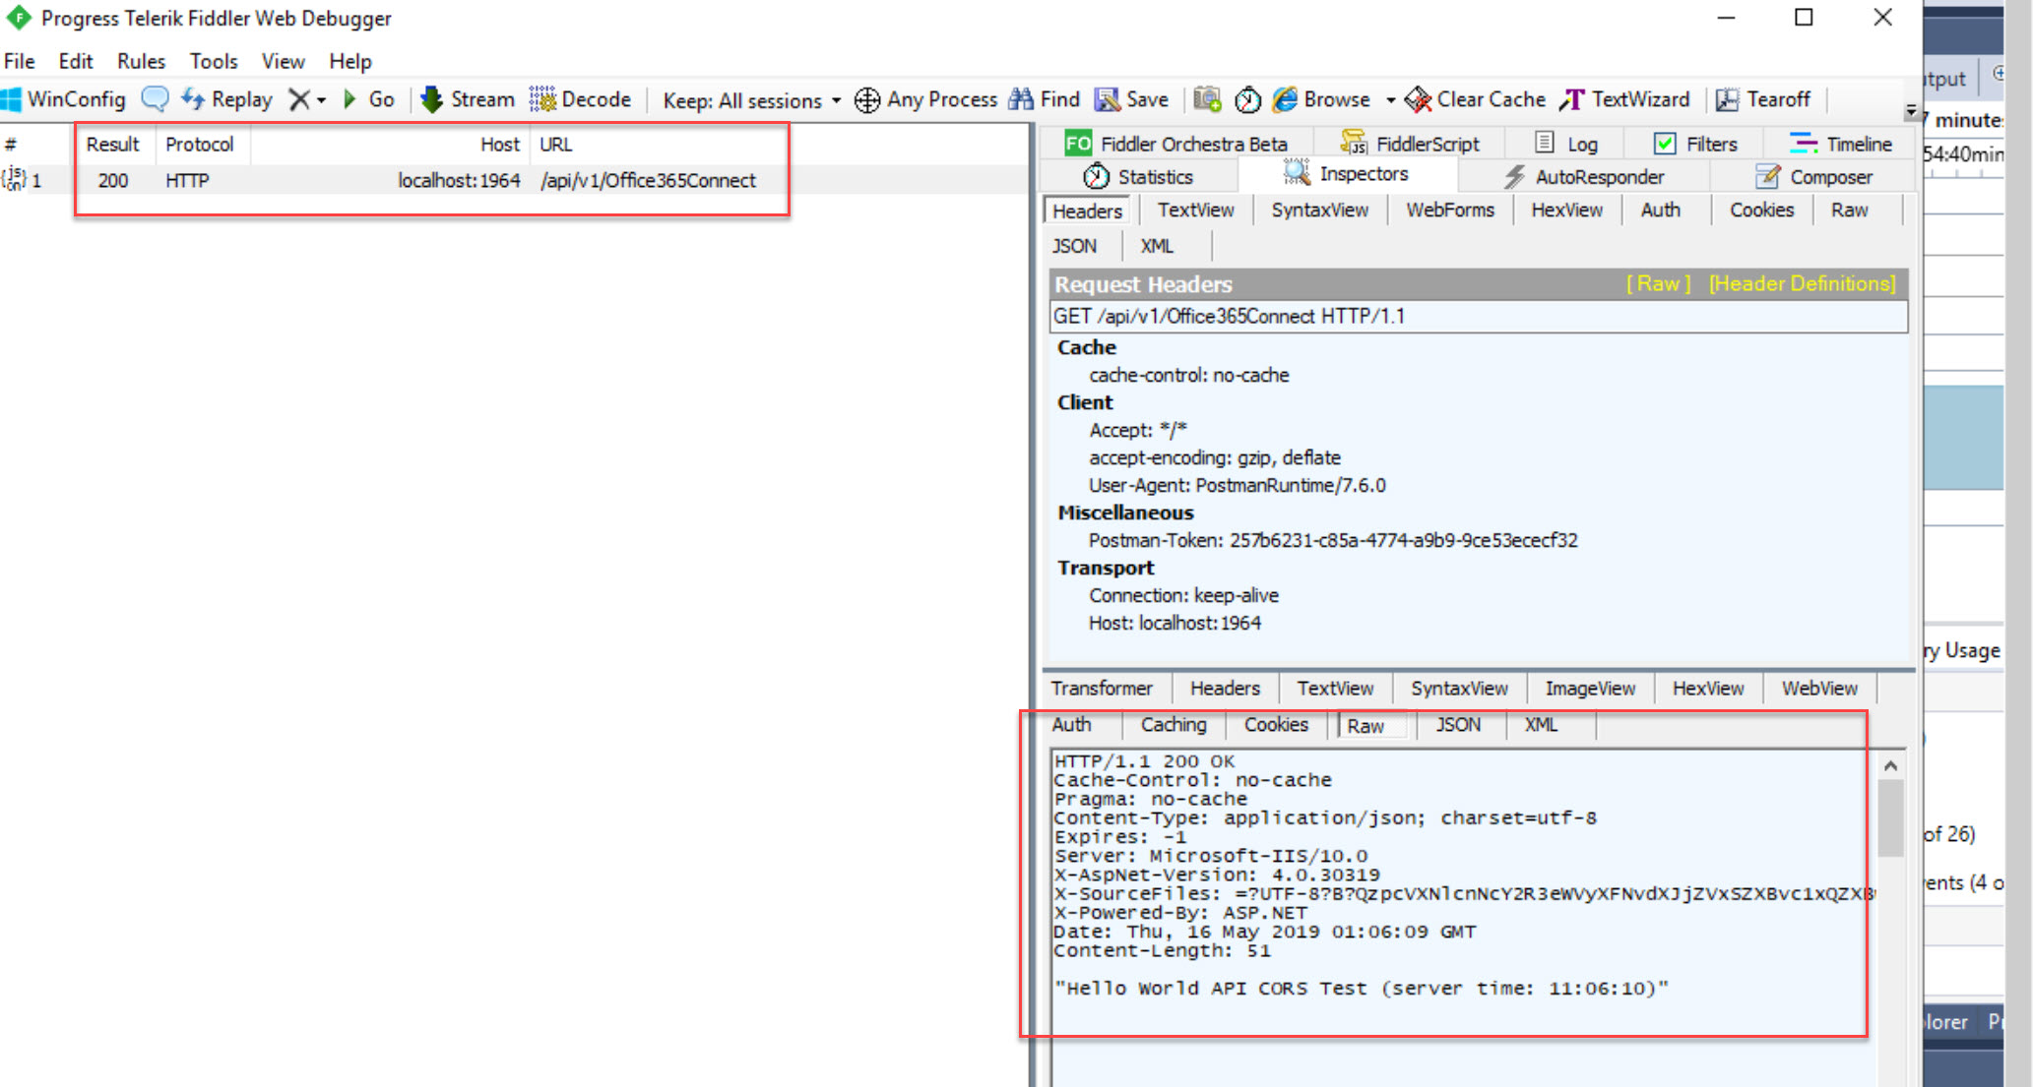Click the timer stopwatch toolbar icon
The image size is (2033, 1087).
click(x=1247, y=99)
